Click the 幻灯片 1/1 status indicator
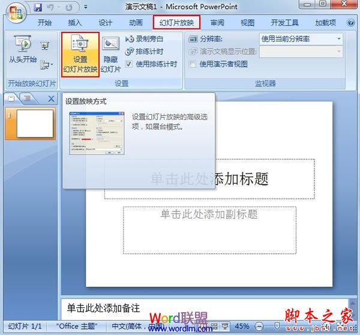The image size is (360, 335). [x=25, y=326]
